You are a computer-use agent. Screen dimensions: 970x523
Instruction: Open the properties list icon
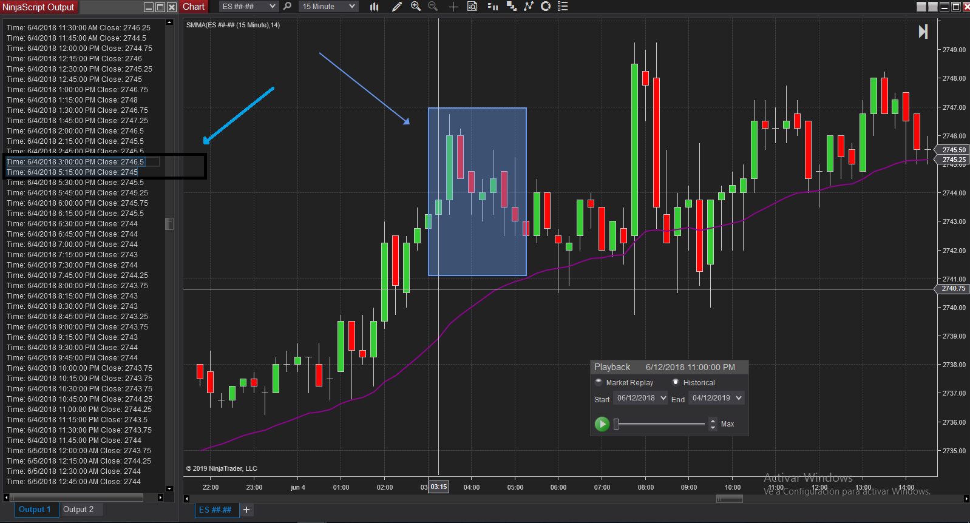pos(563,6)
